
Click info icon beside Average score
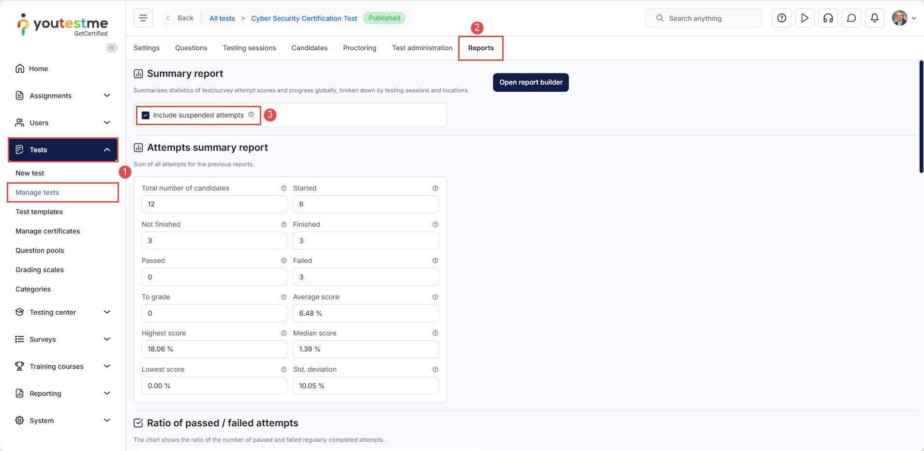(x=435, y=297)
